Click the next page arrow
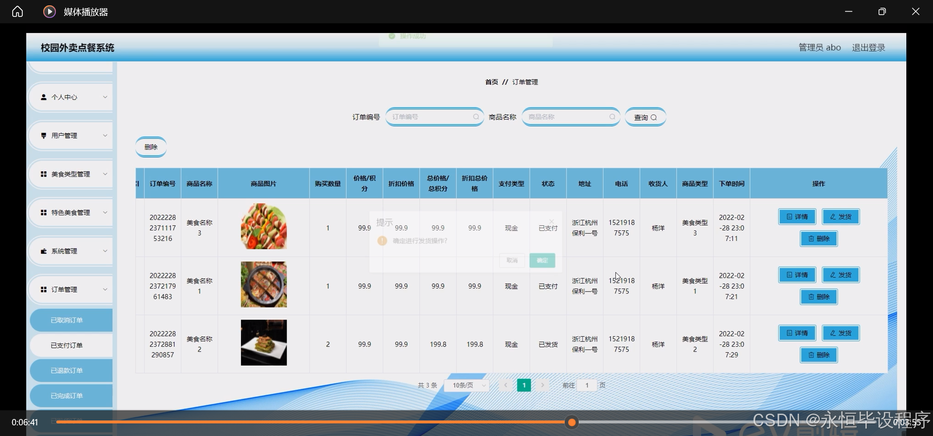Viewport: 933px width, 436px height. (x=542, y=385)
